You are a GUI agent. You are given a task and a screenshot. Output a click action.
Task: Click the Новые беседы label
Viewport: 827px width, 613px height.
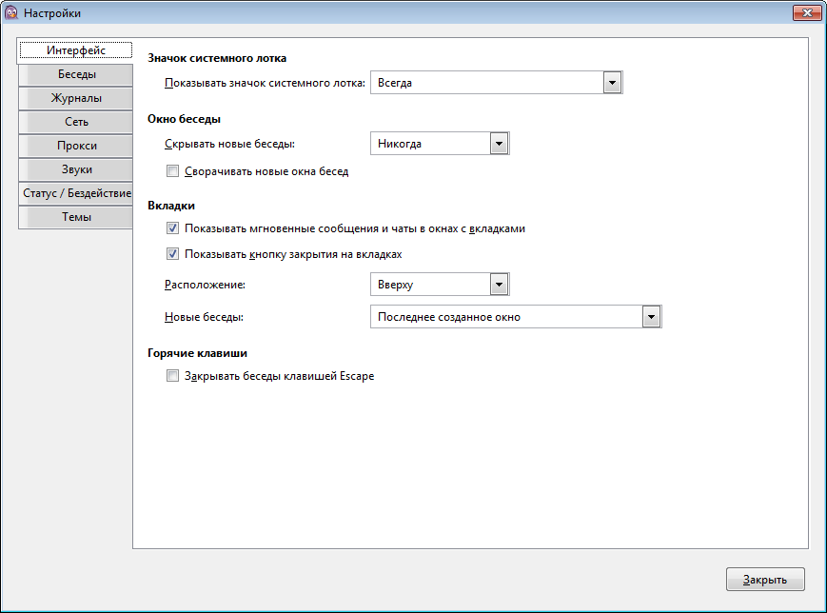pos(204,317)
